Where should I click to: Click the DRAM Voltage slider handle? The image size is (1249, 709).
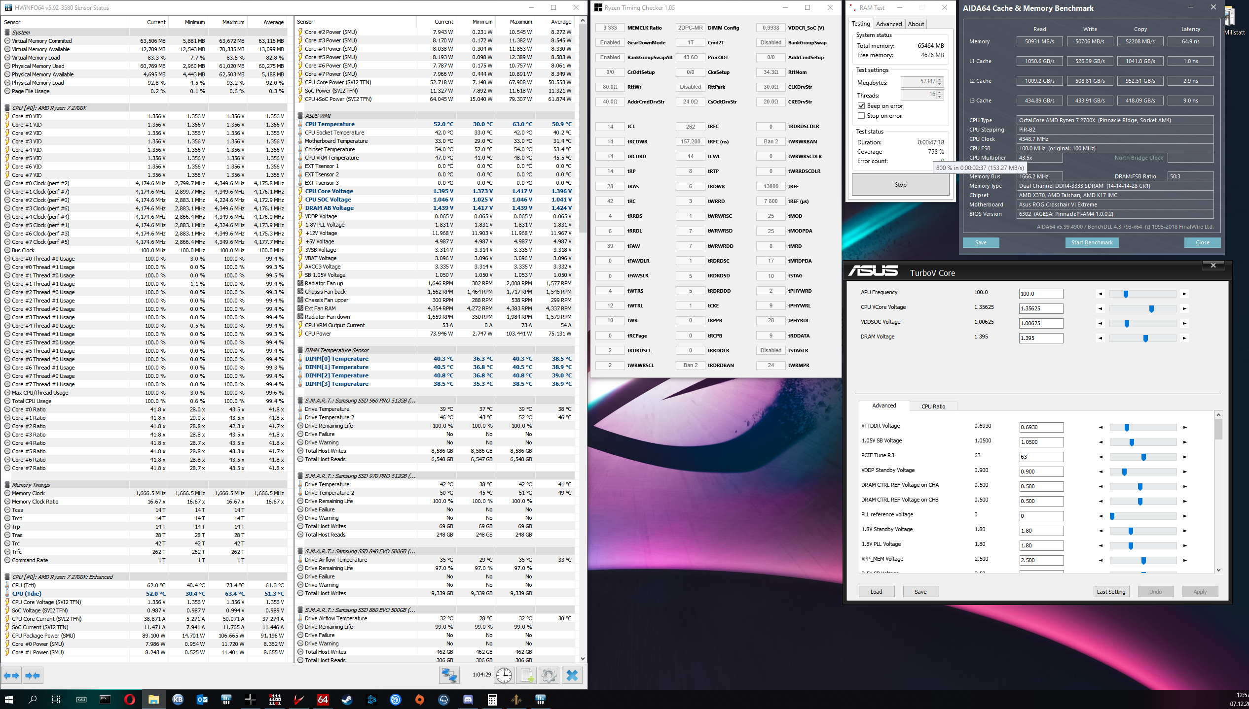pos(1145,338)
